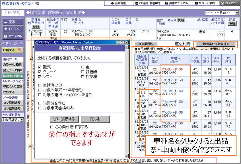The image size is (241, 164).
Task: Open the 会場選択 dropdown
Action: [13, 119]
